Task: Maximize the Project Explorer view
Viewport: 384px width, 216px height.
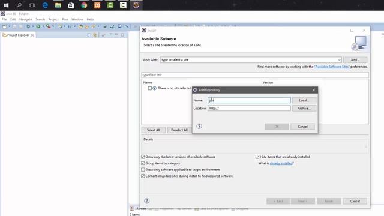Action: click(122, 35)
